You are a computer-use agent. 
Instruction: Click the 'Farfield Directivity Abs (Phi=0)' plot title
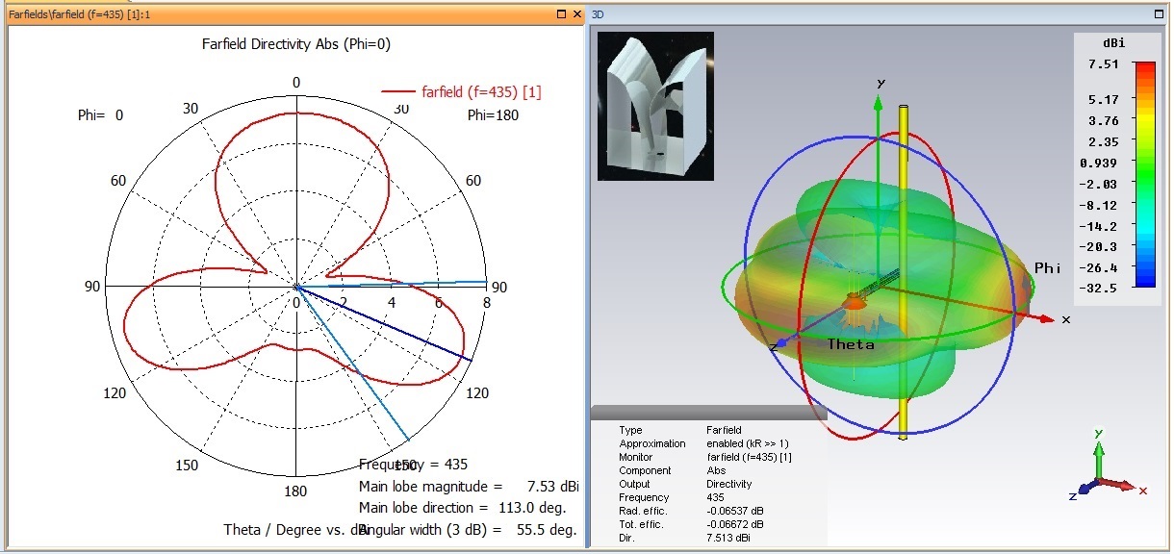pyautogui.click(x=296, y=44)
